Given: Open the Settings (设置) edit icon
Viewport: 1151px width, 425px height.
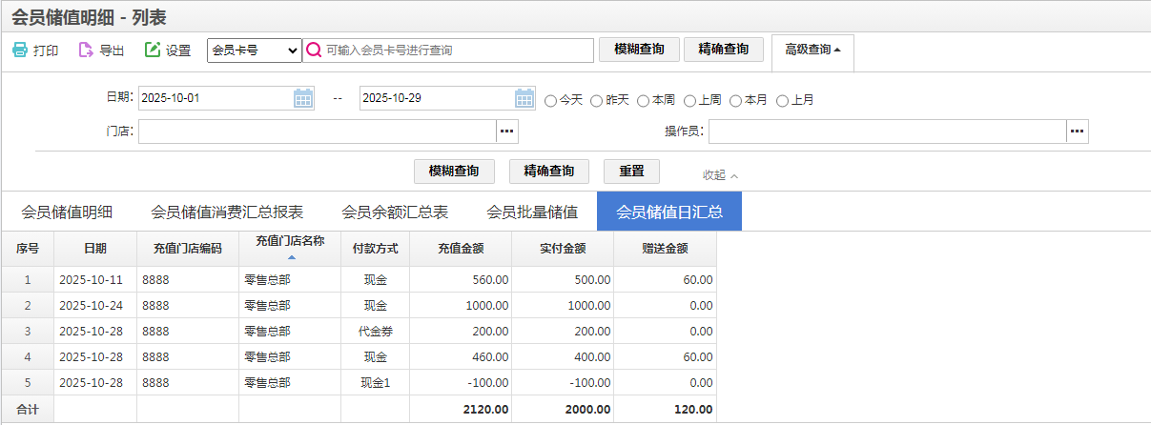Looking at the screenshot, I should (153, 51).
